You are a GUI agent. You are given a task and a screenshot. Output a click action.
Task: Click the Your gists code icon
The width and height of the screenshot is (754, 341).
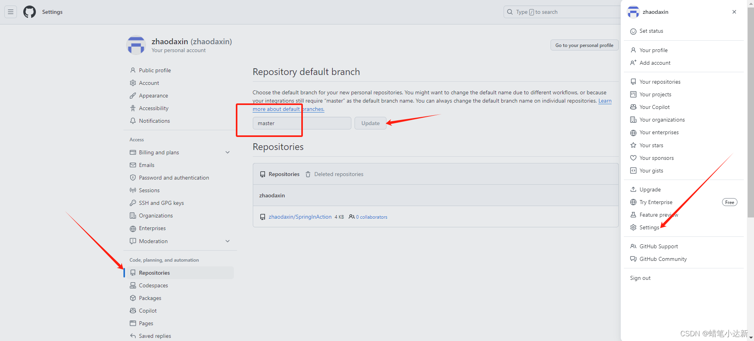[633, 170]
